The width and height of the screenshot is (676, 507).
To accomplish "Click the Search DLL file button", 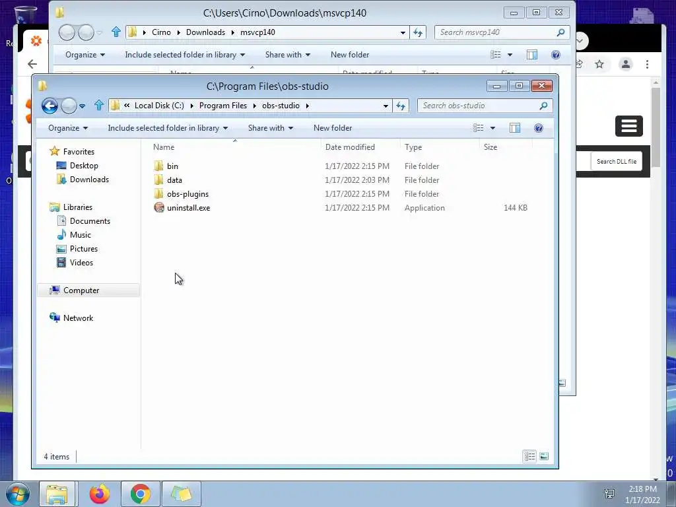I will pos(617,161).
